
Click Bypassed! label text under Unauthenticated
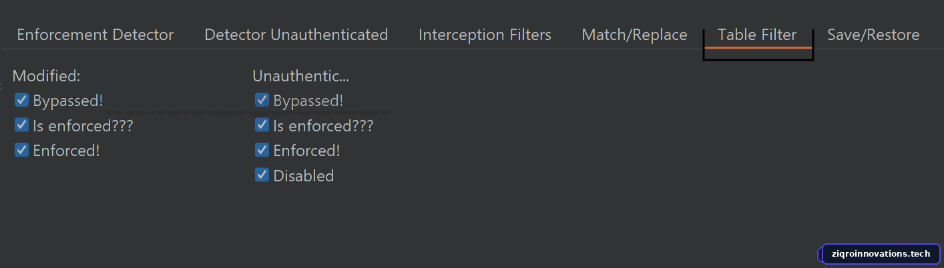(x=308, y=101)
